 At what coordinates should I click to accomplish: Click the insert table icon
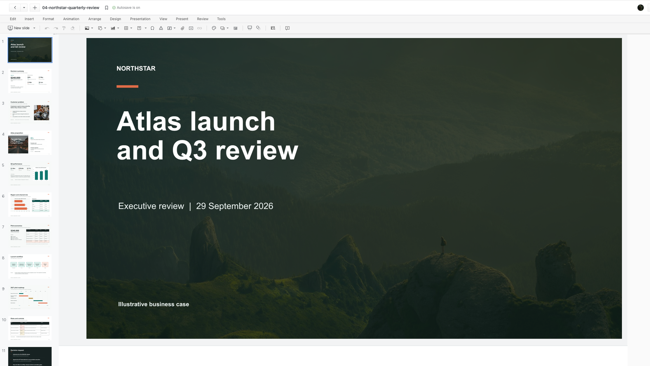click(126, 28)
